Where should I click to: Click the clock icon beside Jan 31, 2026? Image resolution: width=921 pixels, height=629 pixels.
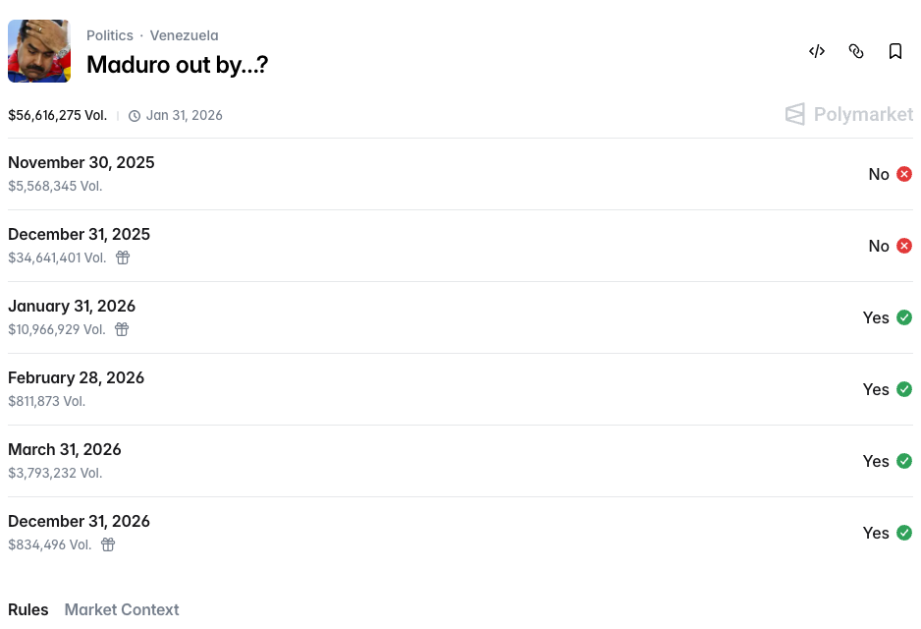coord(135,115)
